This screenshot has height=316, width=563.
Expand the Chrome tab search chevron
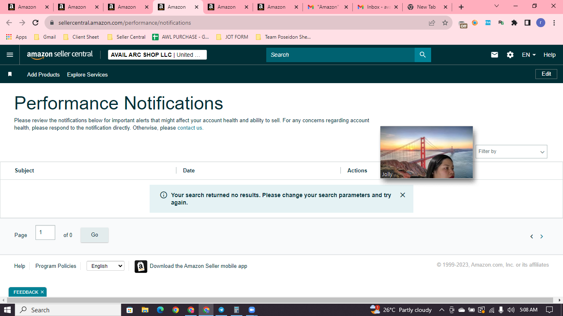tap(497, 6)
